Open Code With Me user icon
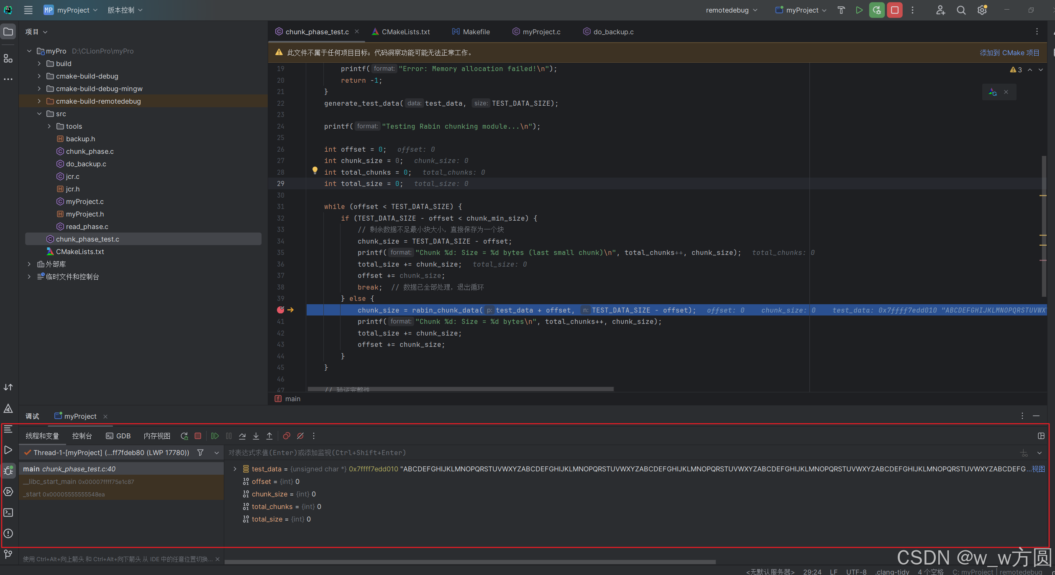 click(940, 10)
